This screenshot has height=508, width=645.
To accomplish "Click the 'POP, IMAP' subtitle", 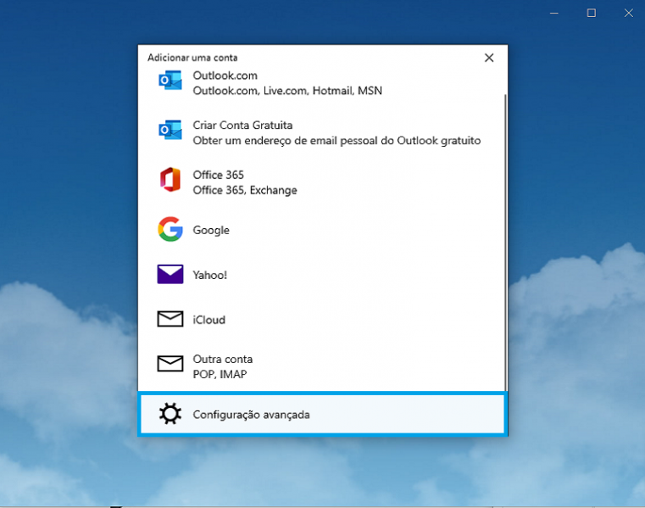I will click(220, 374).
